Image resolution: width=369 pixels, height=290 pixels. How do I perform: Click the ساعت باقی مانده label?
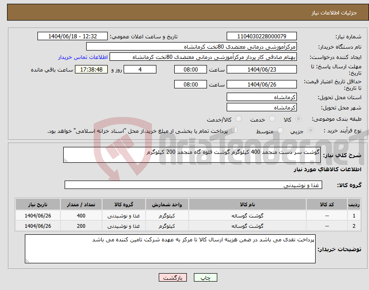[x=52, y=70]
